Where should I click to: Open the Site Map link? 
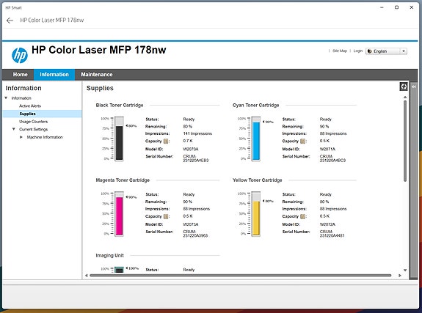(340, 51)
